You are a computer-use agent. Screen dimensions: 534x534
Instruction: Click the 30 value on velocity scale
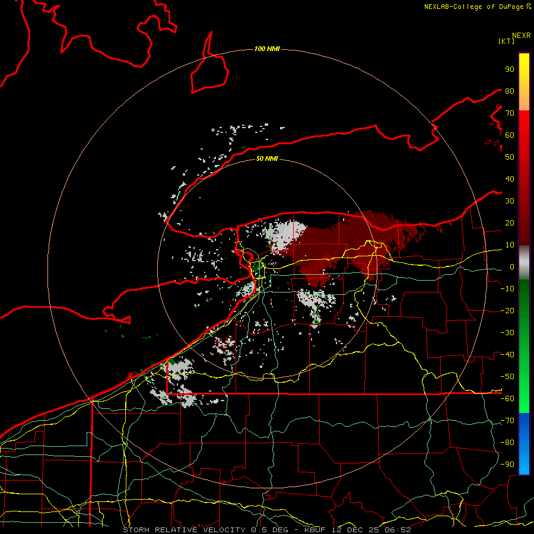point(510,201)
